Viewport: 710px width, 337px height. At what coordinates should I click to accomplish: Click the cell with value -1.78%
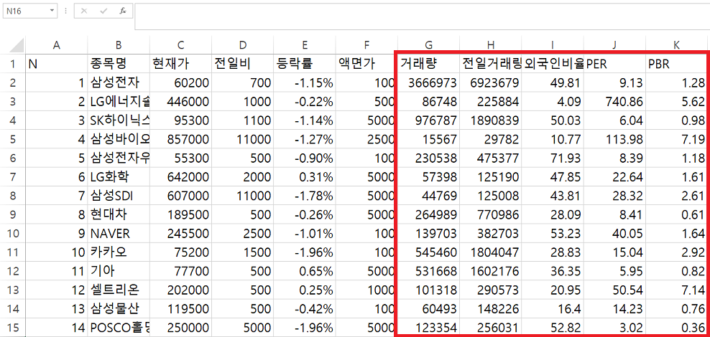305,196
